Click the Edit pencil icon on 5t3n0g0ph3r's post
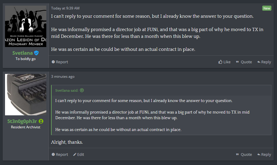Screen dimensions: 277x165 coord(75,155)
